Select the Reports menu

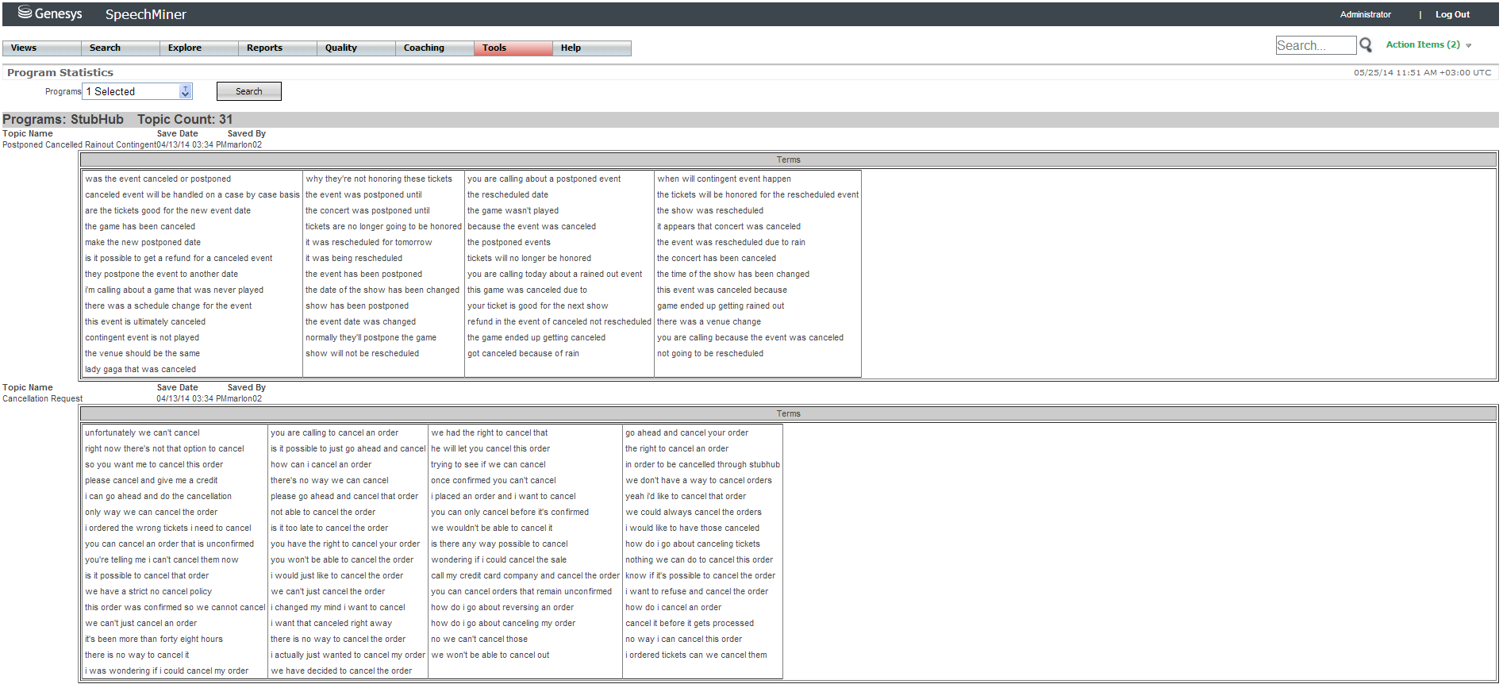(x=264, y=48)
